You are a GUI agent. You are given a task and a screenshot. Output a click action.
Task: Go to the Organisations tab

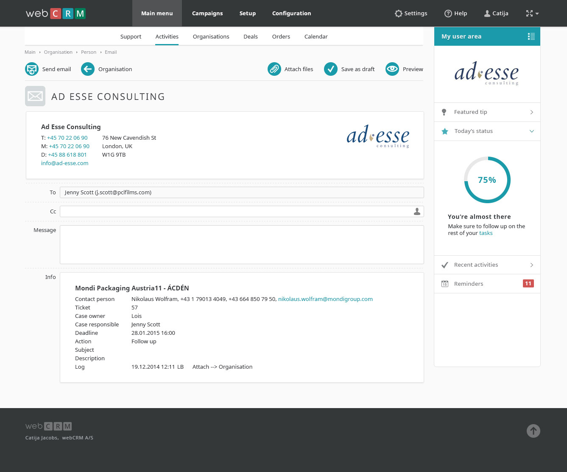tap(211, 36)
